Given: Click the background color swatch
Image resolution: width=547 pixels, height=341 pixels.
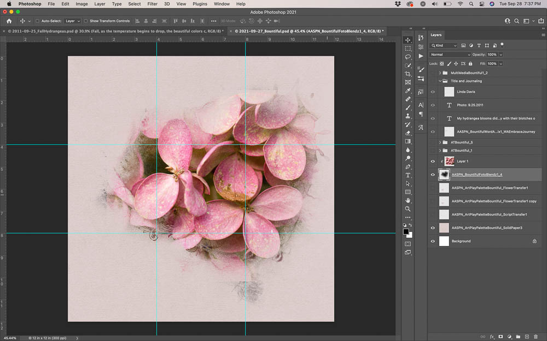Looking at the screenshot, I should 410,236.
